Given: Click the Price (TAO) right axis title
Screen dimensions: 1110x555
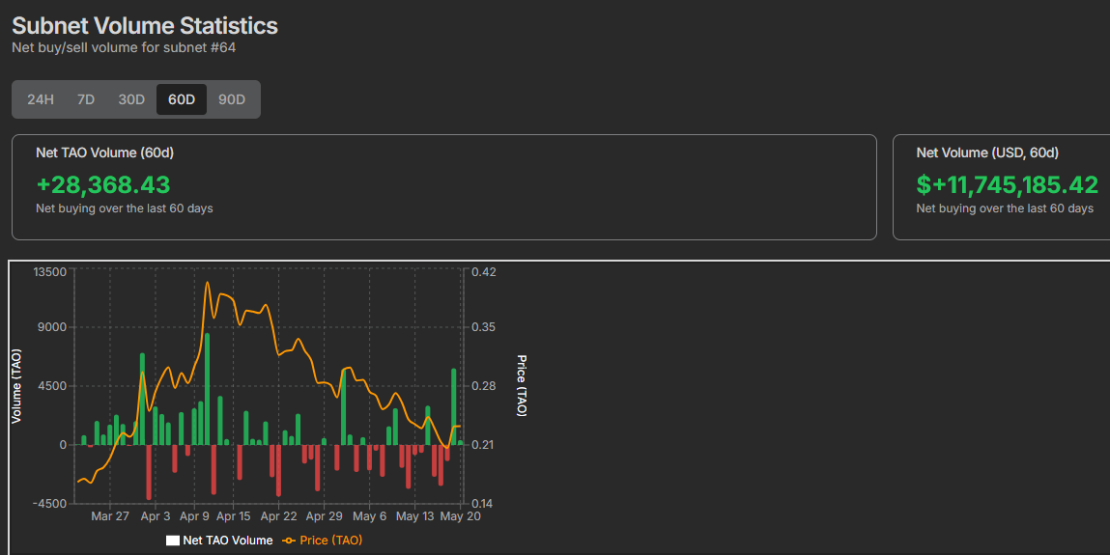Looking at the screenshot, I should [x=522, y=386].
